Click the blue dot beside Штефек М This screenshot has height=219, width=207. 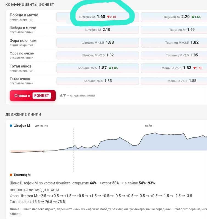11,126
